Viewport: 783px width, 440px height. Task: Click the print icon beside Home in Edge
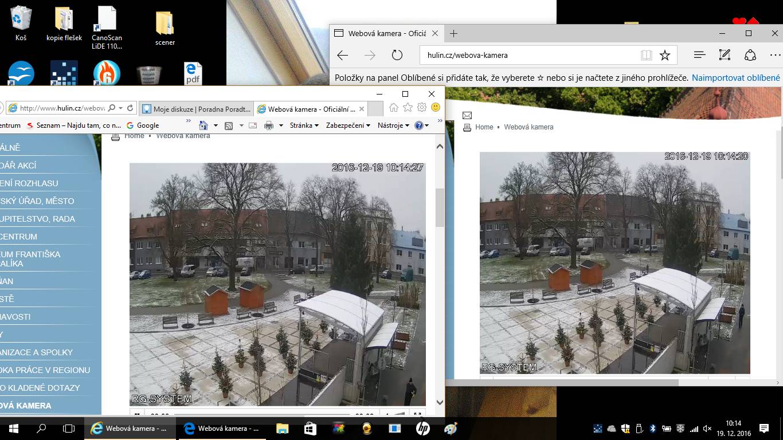coord(467,127)
